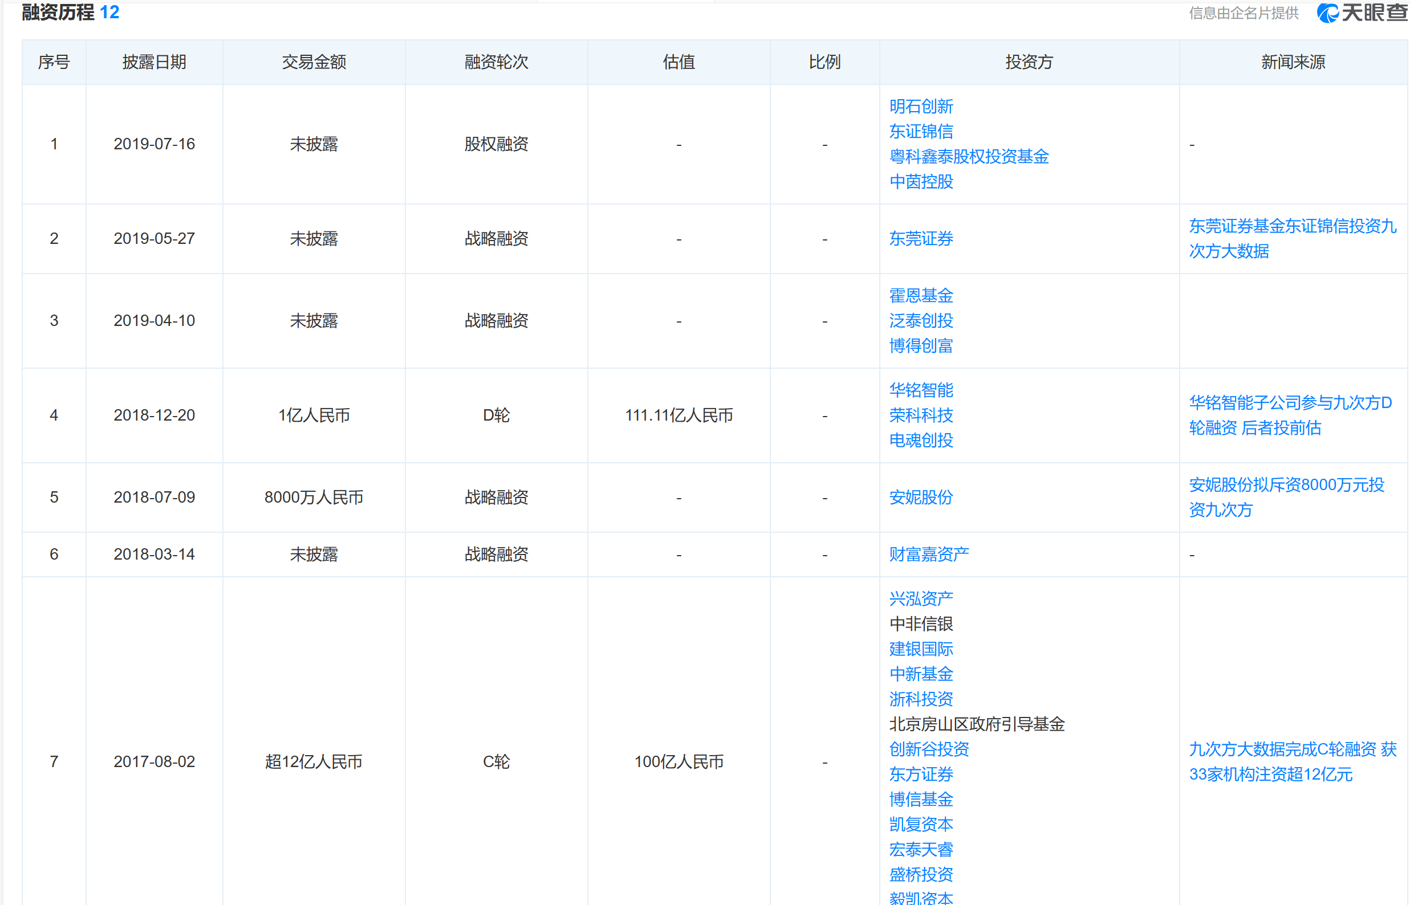Open investor link 电魂创投
The image size is (1410, 905).
921,441
